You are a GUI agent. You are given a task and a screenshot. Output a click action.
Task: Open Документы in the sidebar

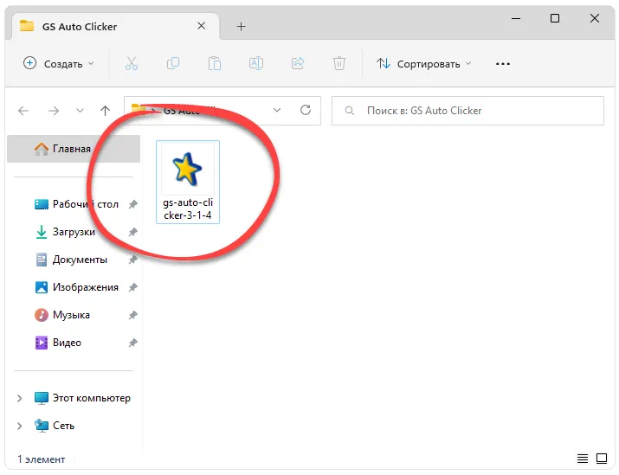(x=72, y=260)
